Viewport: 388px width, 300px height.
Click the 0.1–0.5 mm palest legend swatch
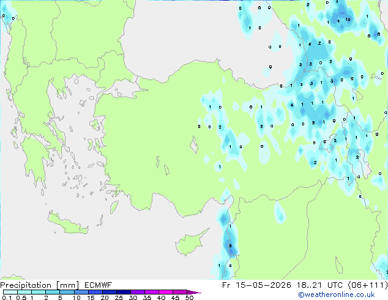10,292
